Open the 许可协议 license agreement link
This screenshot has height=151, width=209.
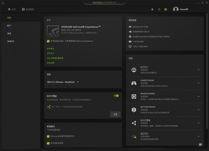click(x=51, y=53)
